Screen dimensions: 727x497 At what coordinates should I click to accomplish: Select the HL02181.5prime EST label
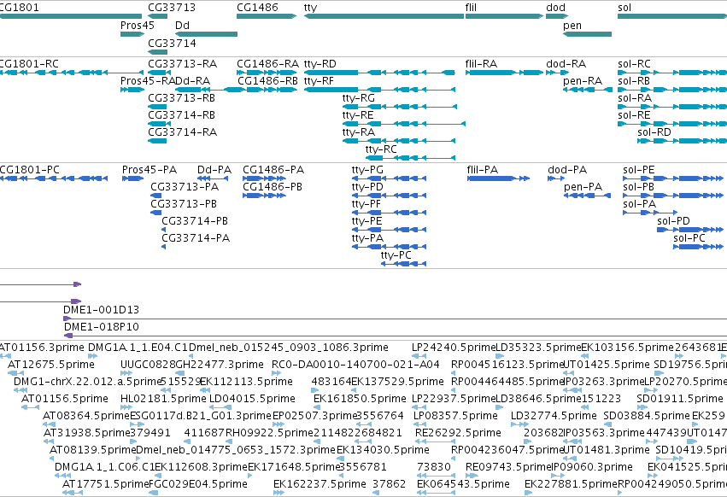[x=163, y=399]
